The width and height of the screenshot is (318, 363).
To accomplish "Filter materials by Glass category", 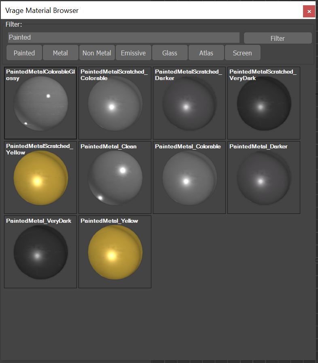I will click(x=170, y=53).
